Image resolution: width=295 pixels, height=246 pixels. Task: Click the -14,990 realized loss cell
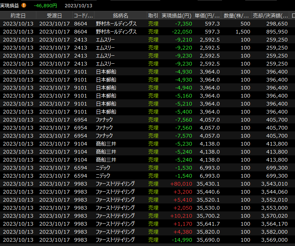pyautogui.click(x=182, y=240)
